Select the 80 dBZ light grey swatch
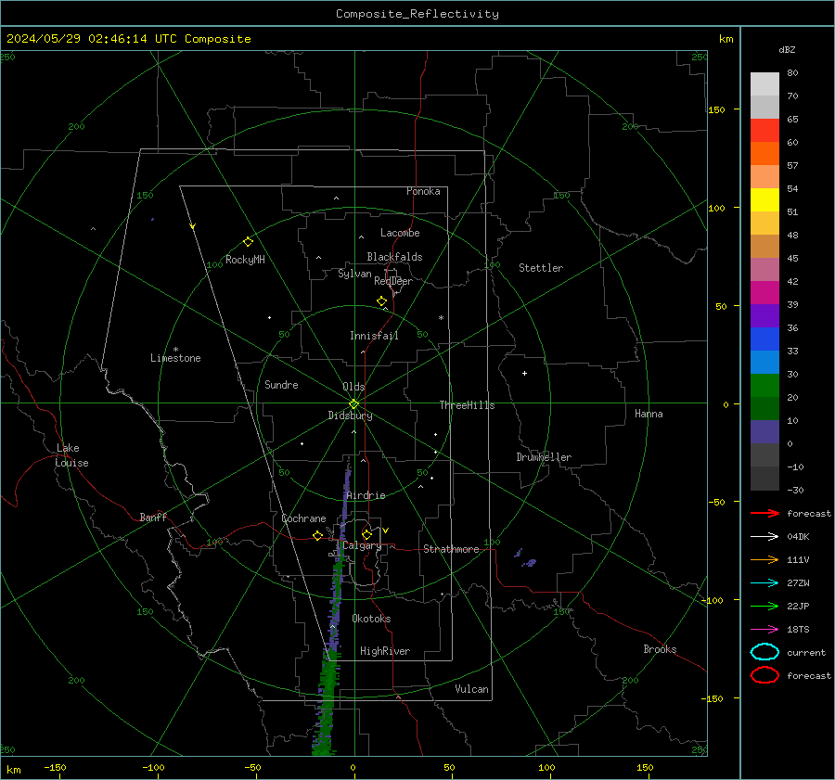The width and height of the screenshot is (835, 780). (764, 84)
